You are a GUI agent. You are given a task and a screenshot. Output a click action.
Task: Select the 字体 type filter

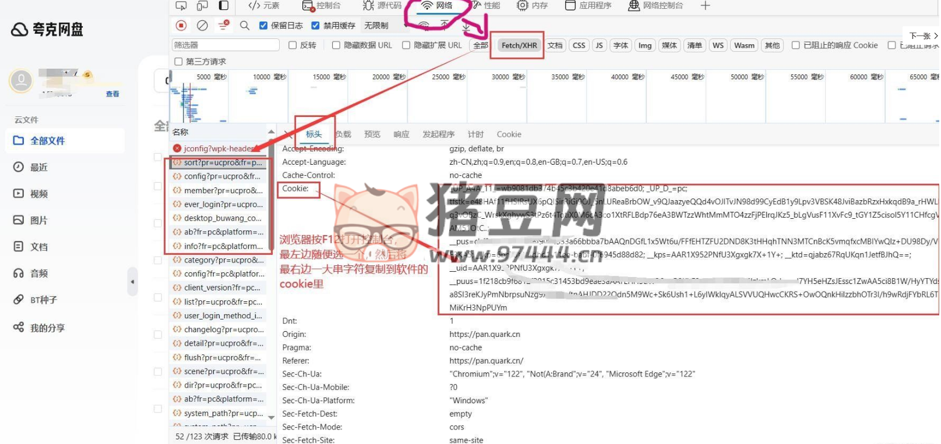[621, 45]
